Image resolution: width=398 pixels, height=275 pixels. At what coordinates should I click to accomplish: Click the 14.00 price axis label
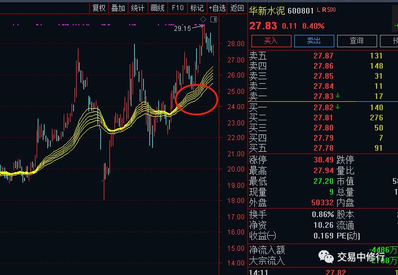[x=236, y=263]
